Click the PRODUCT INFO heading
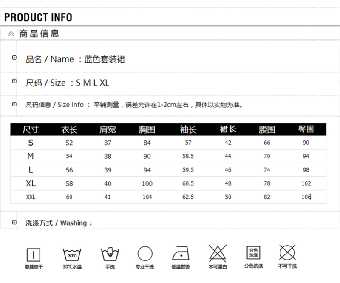This screenshot has width=340, height=283. coord(38,17)
